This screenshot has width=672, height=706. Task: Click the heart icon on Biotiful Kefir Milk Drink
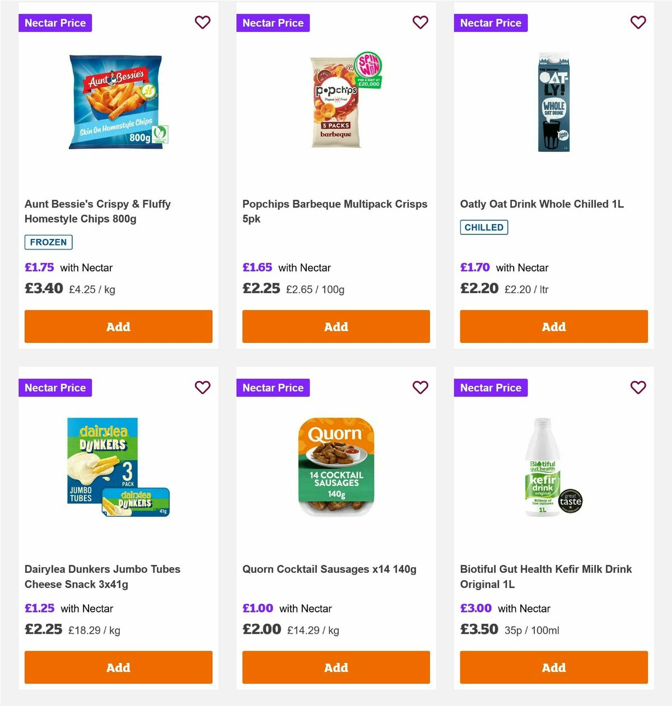(638, 387)
